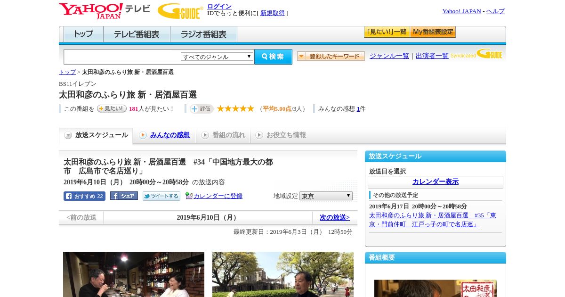Open the ジャンル一覧 link

389,56
